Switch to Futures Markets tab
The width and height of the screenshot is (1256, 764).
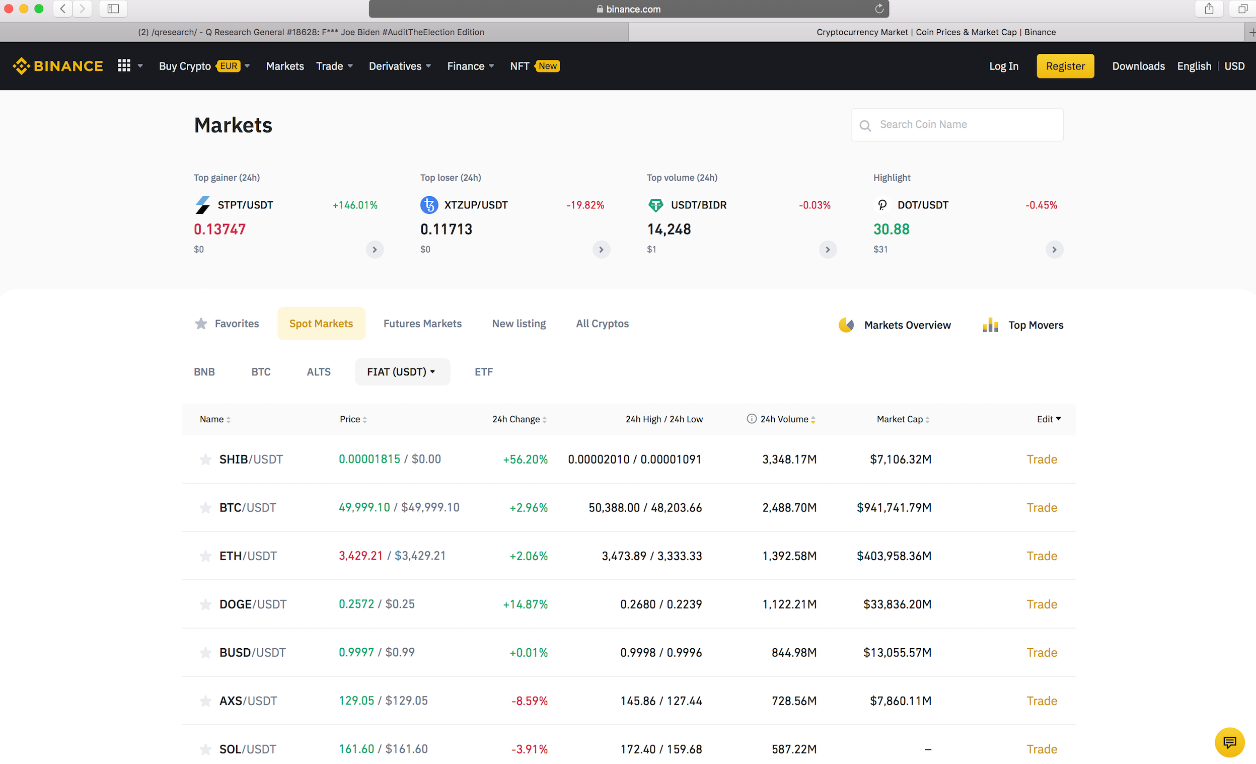click(x=422, y=324)
